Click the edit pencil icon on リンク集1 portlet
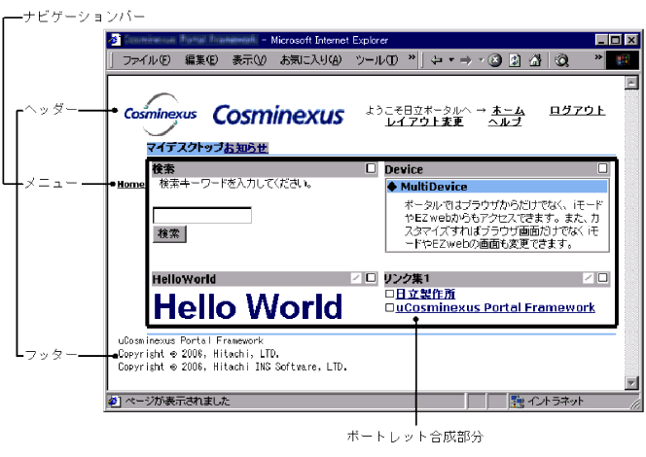Image resolution: width=646 pixels, height=457 pixels. (x=588, y=278)
